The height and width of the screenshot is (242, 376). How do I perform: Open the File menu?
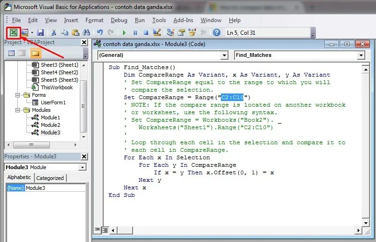(x=16, y=20)
